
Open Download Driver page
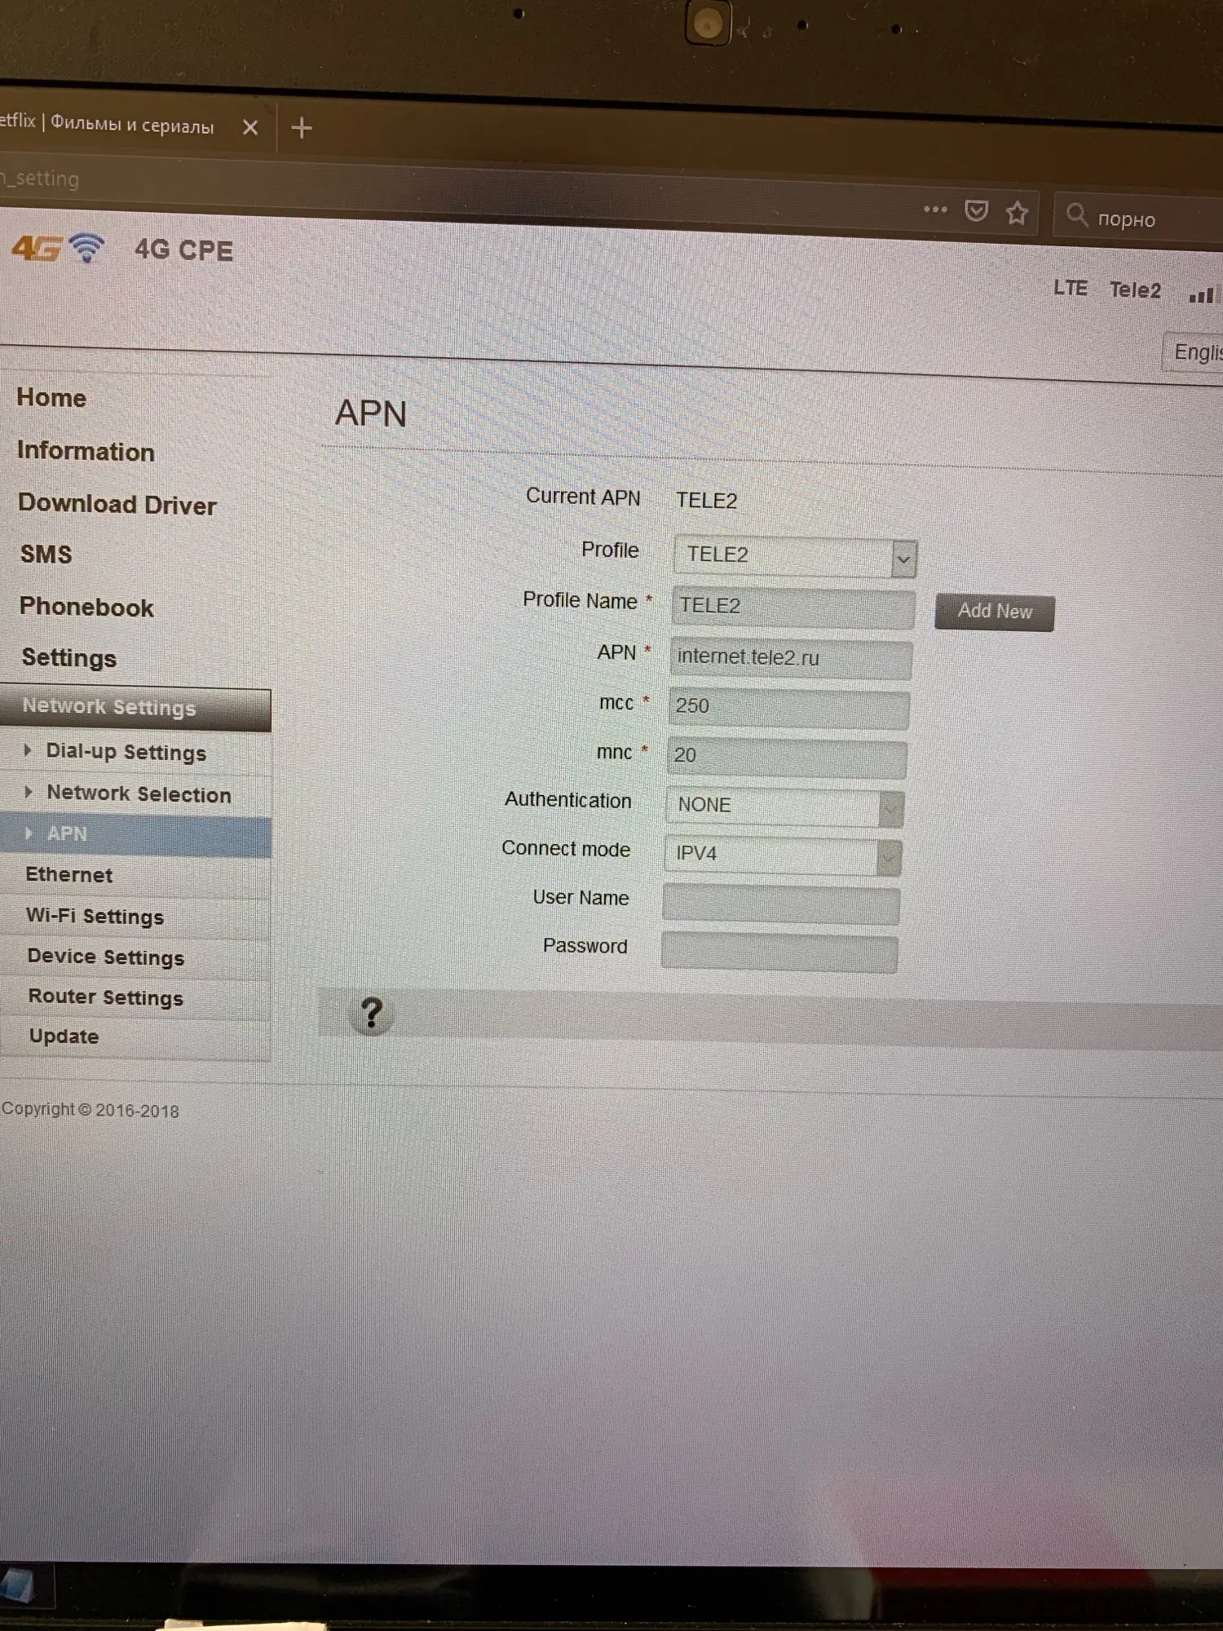(117, 505)
